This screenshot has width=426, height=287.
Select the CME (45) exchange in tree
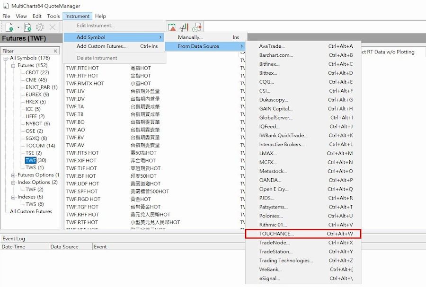[x=36, y=80]
